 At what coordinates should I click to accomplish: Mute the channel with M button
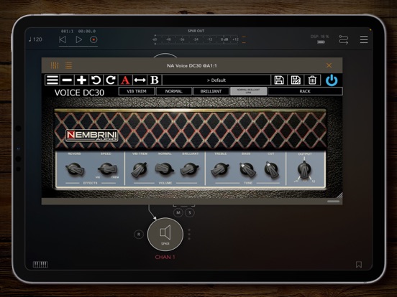(x=178, y=212)
